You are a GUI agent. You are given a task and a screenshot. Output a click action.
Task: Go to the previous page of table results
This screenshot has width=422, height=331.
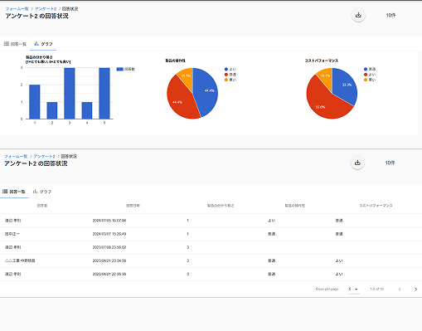(400, 290)
